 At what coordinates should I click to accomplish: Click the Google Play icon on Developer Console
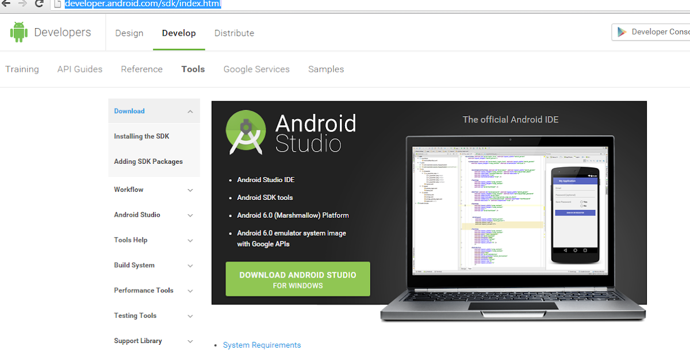coord(623,32)
